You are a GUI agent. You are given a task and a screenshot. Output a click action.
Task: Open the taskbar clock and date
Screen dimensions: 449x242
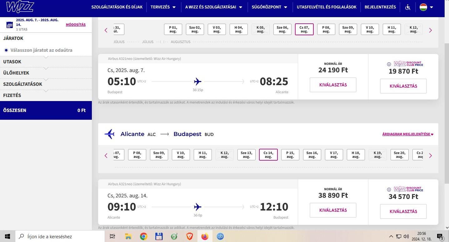click(422, 236)
